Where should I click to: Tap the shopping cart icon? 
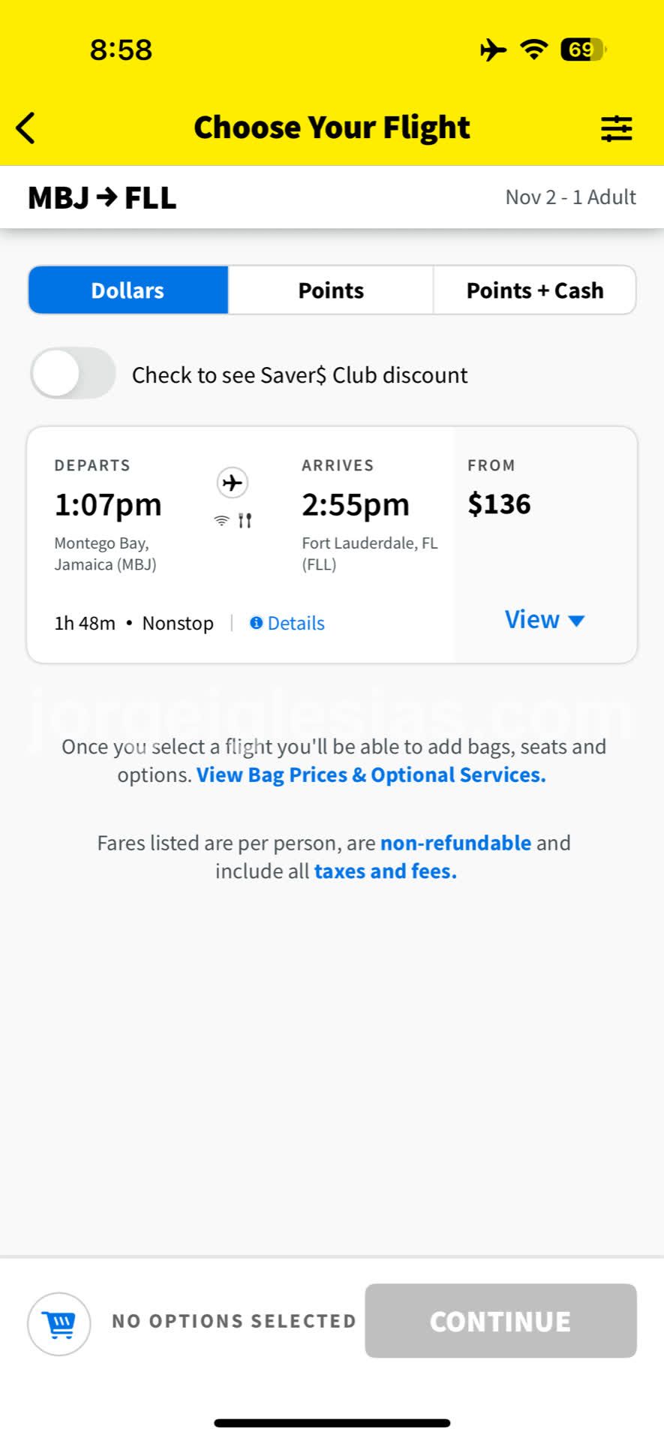59,1324
